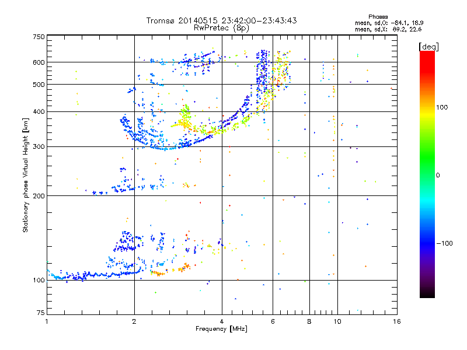Select the 'mean, sd,X: 89.2, 22.6' line

pyautogui.click(x=388, y=29)
